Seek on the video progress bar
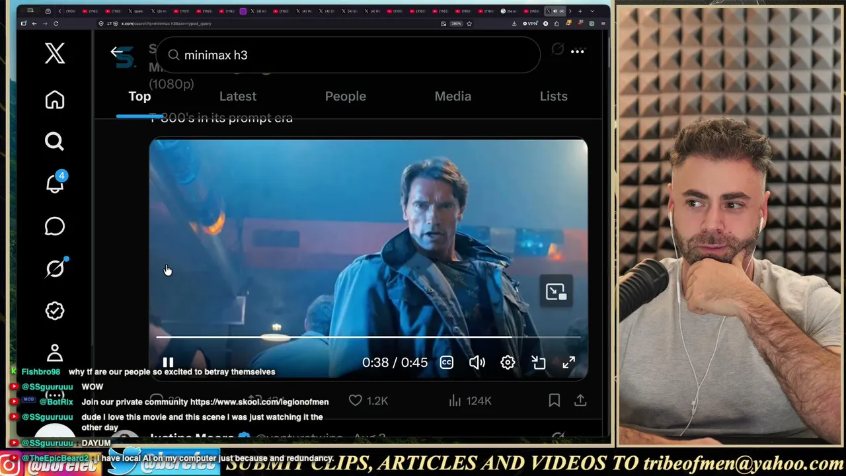Screen dimensions: 846x476 [x=368, y=337]
